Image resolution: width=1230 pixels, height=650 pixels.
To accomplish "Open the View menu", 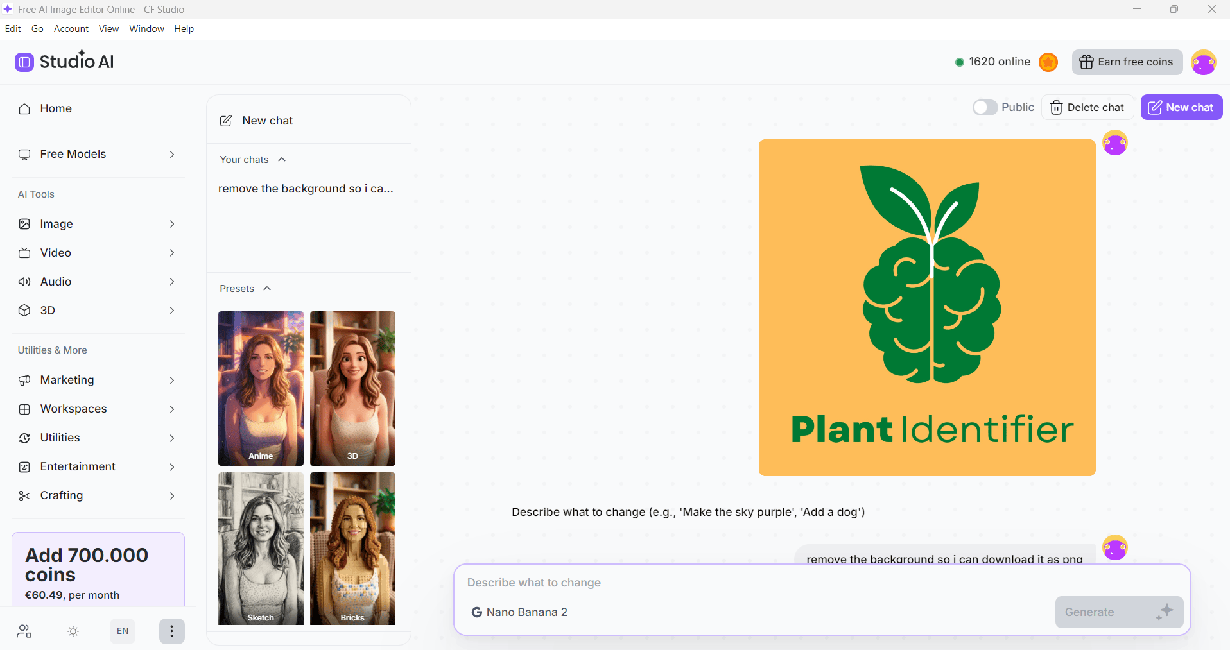I will point(108,29).
